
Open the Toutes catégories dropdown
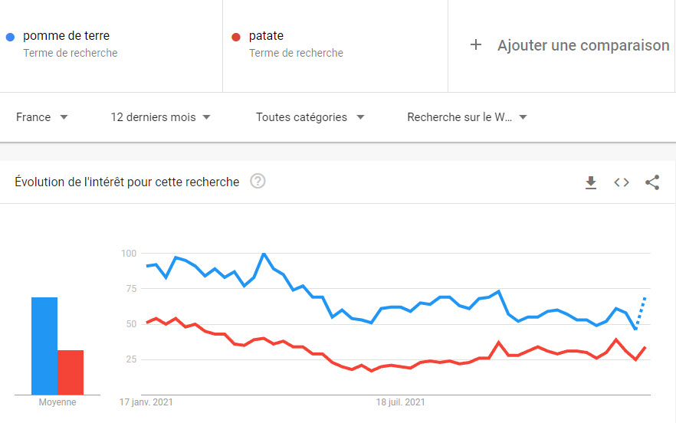coord(310,117)
